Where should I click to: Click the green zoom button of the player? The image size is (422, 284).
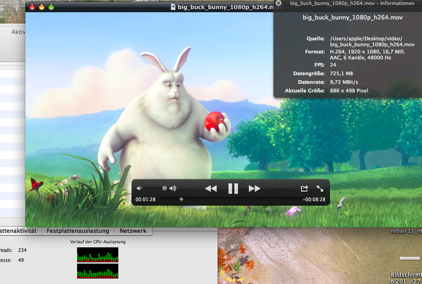coord(51,7)
